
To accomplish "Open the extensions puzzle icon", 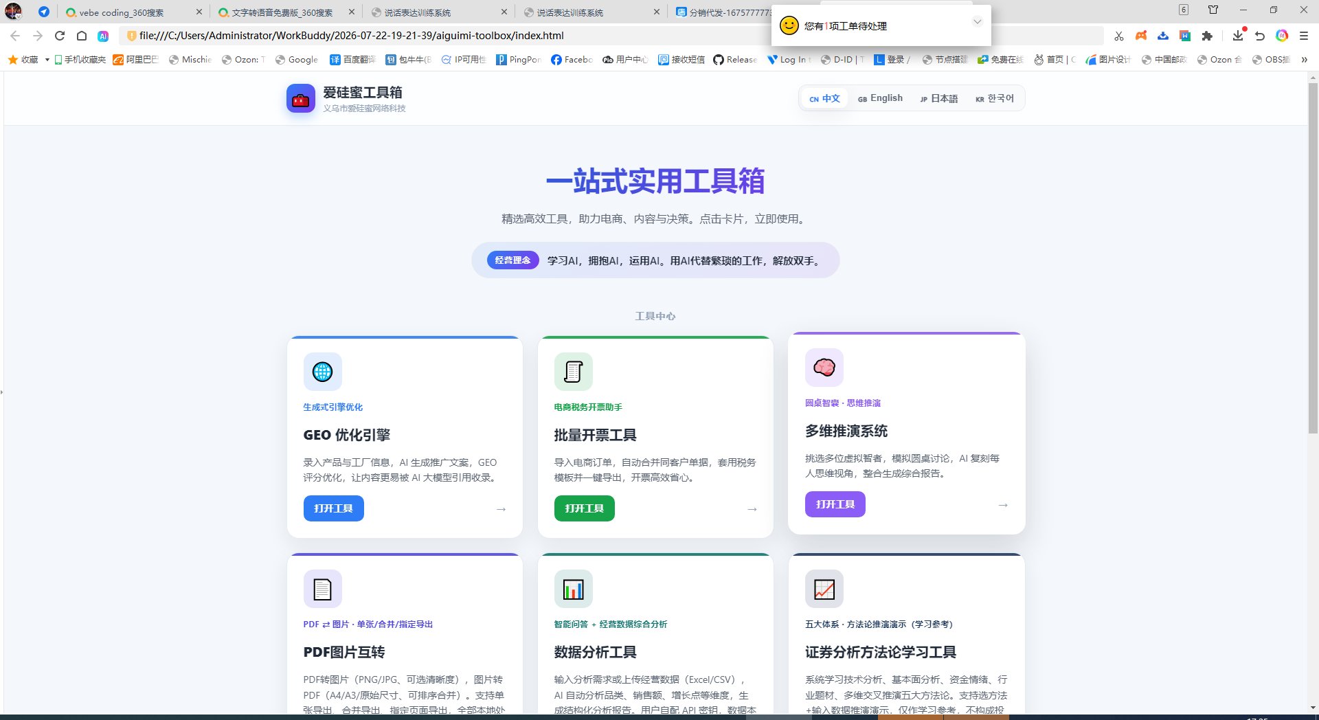I will (x=1207, y=36).
